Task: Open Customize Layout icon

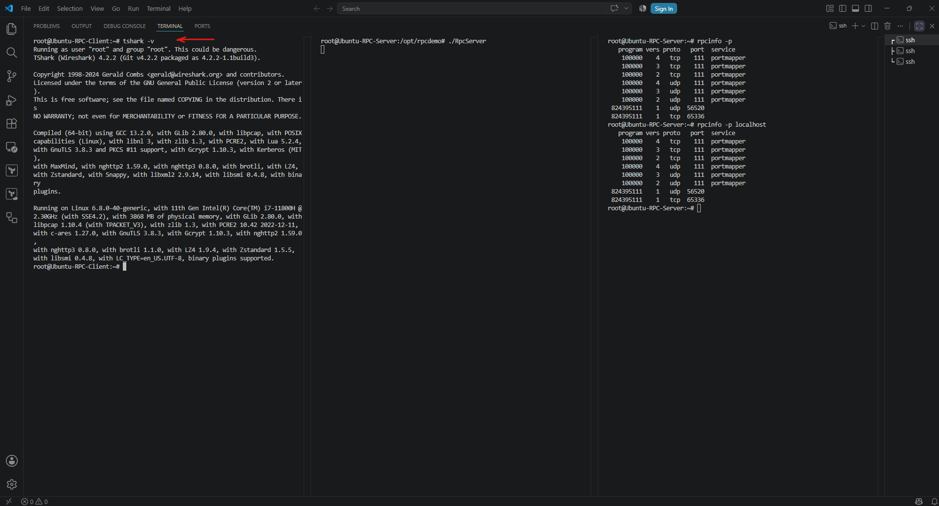Action: (830, 8)
